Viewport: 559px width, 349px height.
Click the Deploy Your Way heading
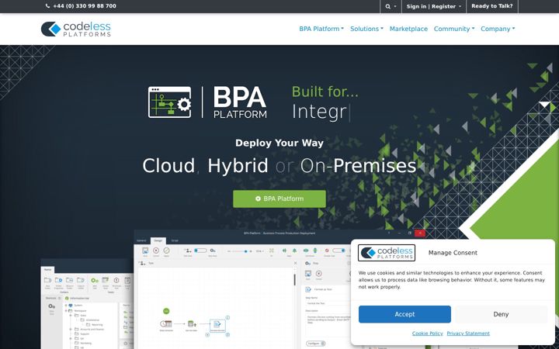tap(279, 143)
